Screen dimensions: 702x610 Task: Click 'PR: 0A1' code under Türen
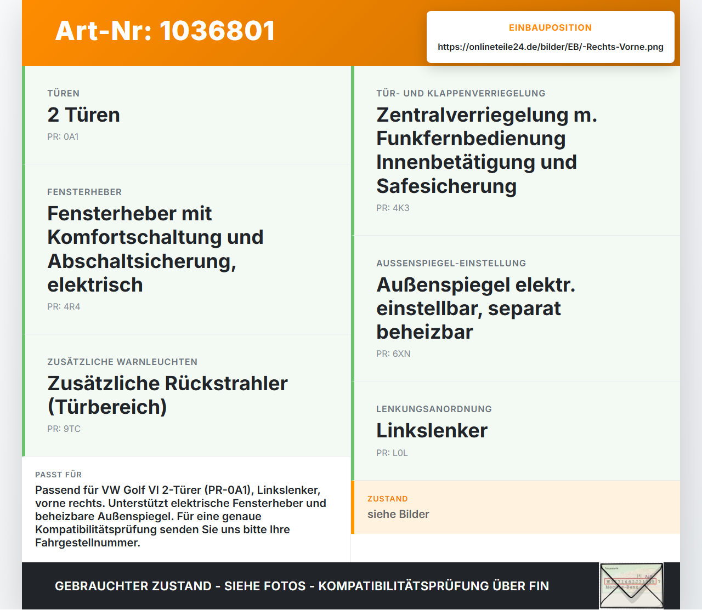(63, 136)
